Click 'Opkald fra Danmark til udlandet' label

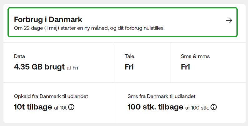click(51, 96)
